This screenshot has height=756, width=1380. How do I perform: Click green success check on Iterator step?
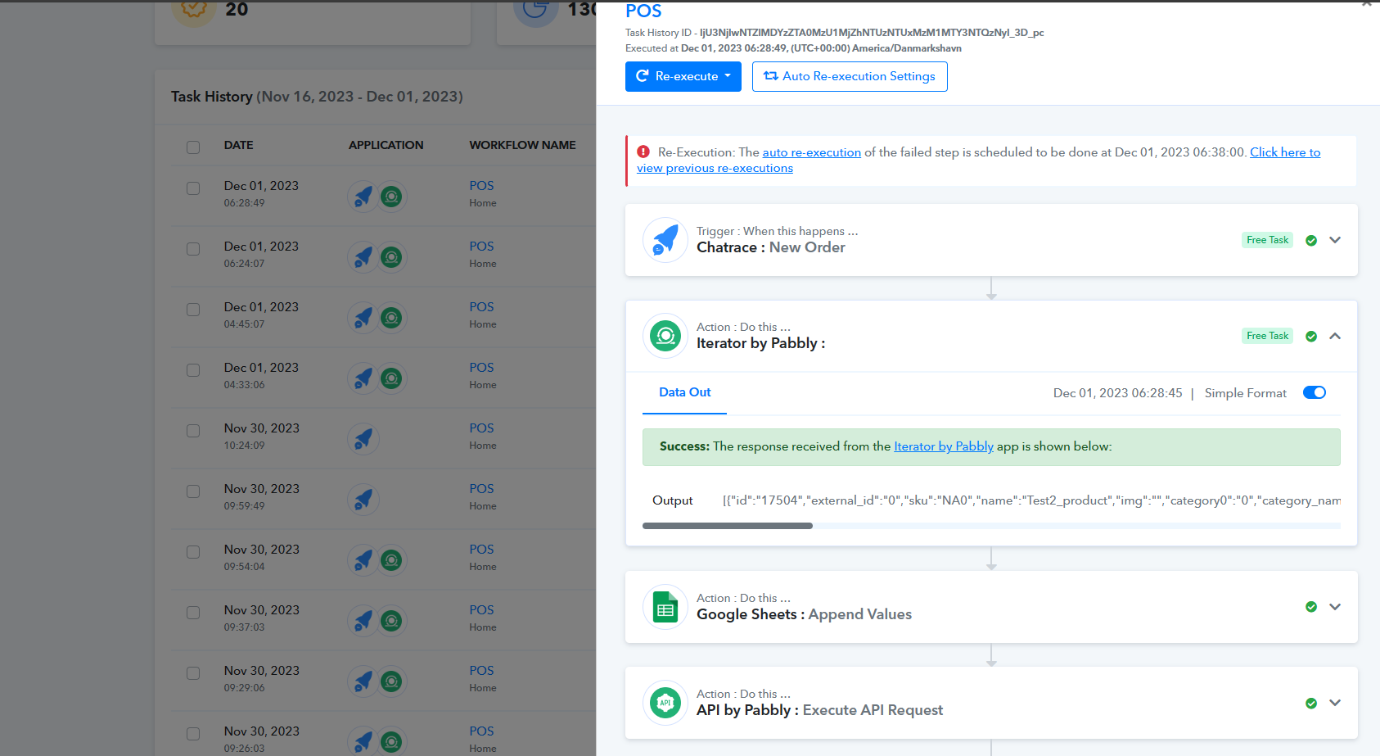[x=1311, y=336]
